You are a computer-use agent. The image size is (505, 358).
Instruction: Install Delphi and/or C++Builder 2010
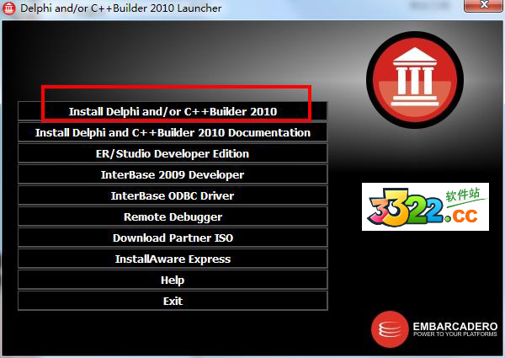173,111
